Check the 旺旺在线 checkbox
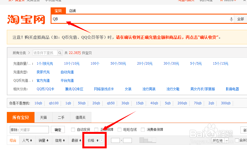 pos(120,130)
